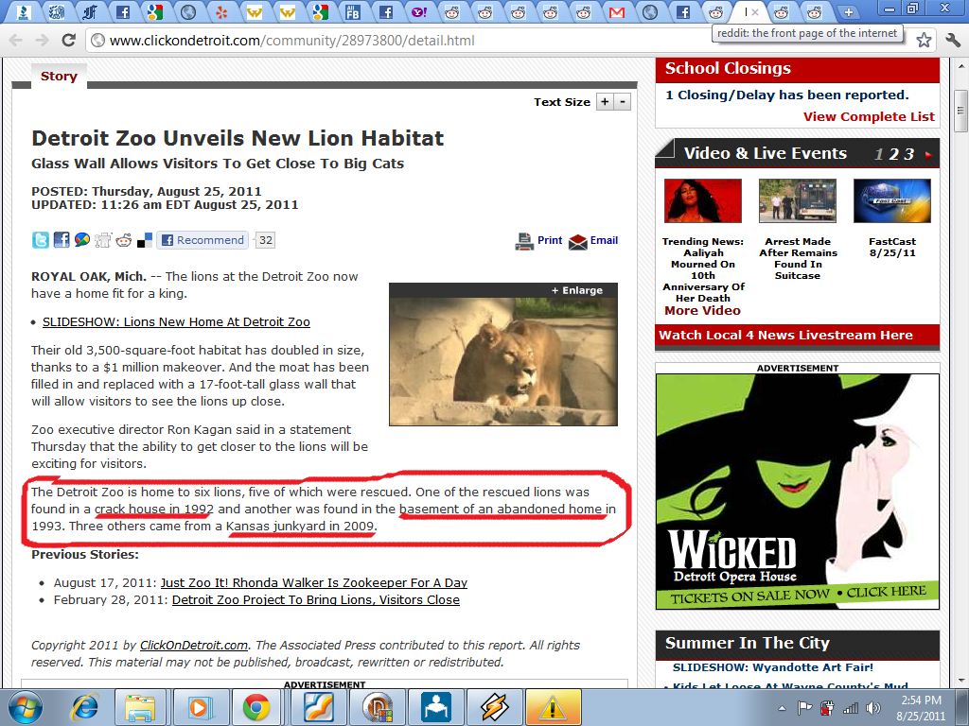Open the Wyandotte Art Fair slideshow

[773, 667]
